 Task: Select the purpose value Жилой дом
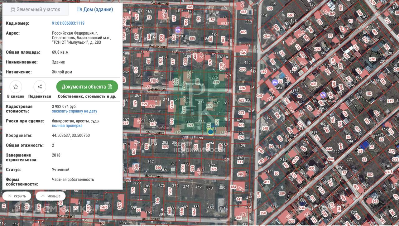pos(62,72)
